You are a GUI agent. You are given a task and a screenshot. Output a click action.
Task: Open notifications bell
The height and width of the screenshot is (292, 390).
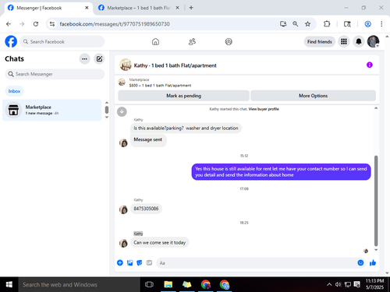pyautogui.click(x=359, y=41)
